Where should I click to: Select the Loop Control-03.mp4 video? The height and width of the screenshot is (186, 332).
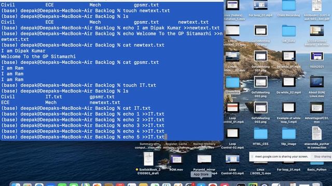(232, 159)
